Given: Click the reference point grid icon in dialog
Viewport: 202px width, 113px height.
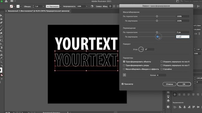Looking at the screenshot, I should coord(124,75).
